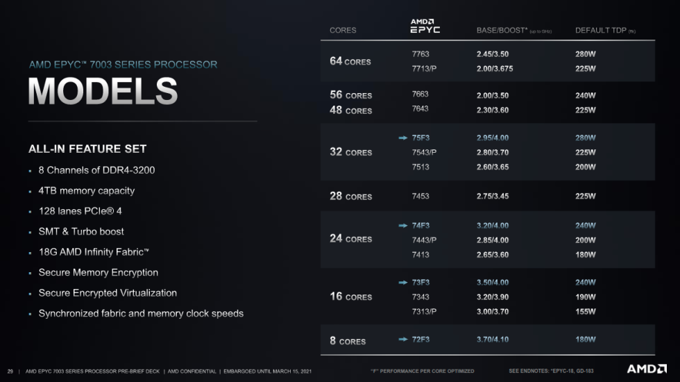Image resolution: width=680 pixels, height=382 pixels.
Task: Click the ALL-IN FEATURE SET heading
Action: tap(87, 149)
